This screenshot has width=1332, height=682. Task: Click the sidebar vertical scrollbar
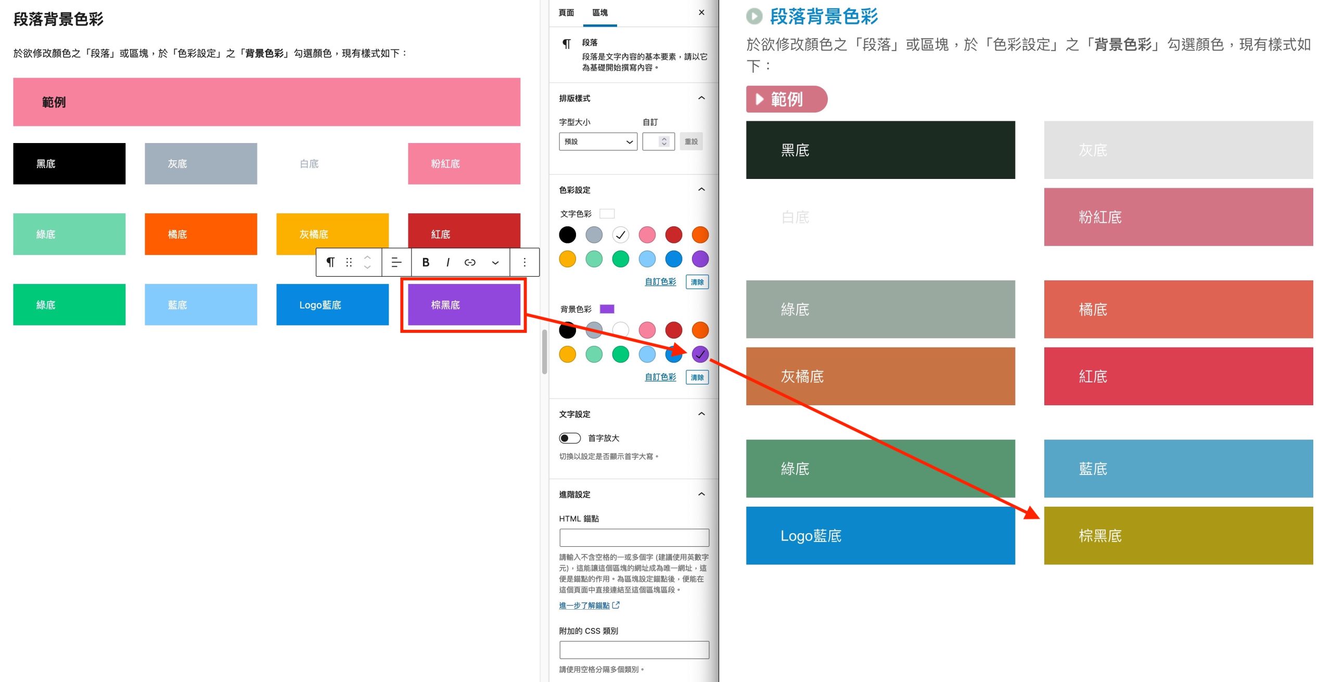point(544,352)
